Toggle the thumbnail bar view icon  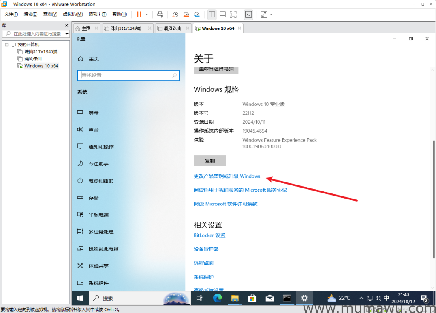[x=222, y=14]
